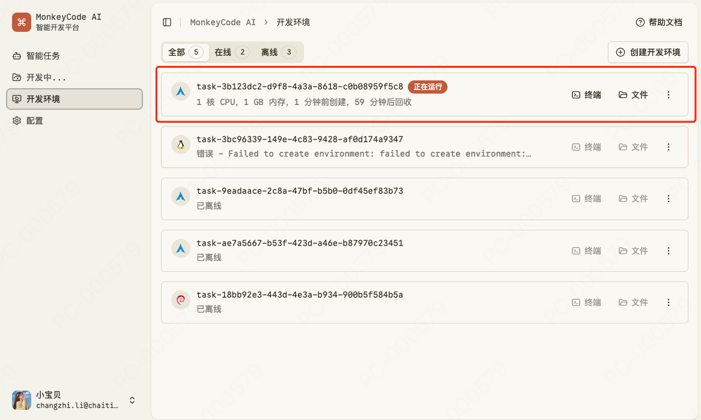Screen dimensions: 701x420
Task: Click 已离线 status of task-9eadaace
Action: 209,206
